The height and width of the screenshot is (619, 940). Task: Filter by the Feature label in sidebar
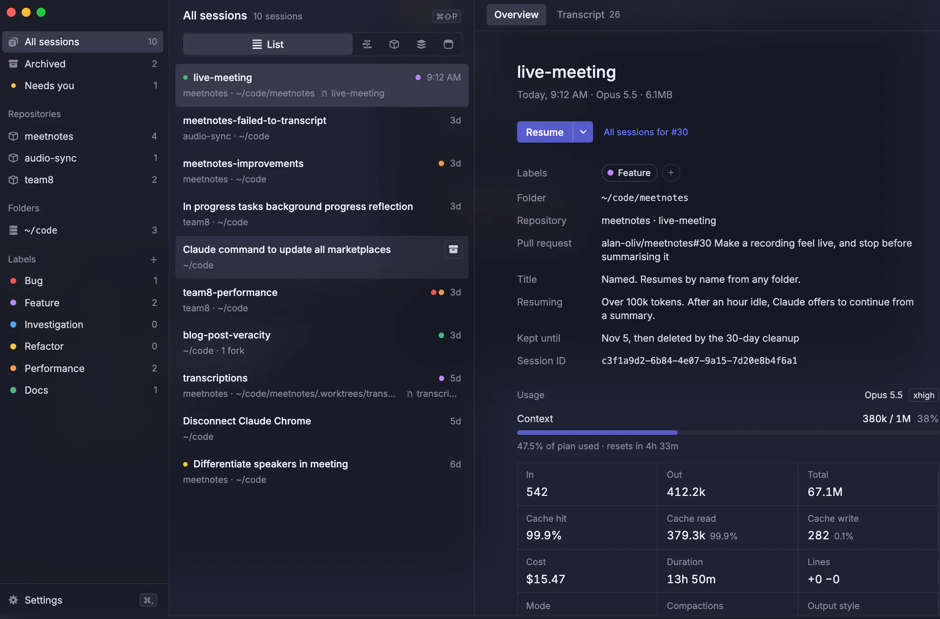pyautogui.click(x=82, y=303)
